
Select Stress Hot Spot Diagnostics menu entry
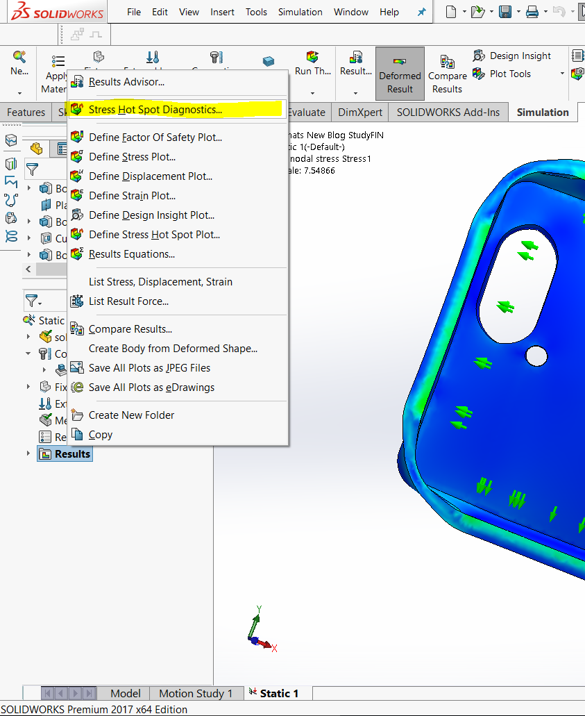click(155, 109)
